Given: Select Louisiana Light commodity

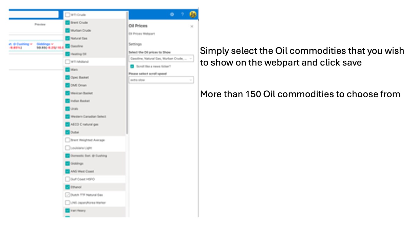Looking at the screenshot, I should coord(67,148).
